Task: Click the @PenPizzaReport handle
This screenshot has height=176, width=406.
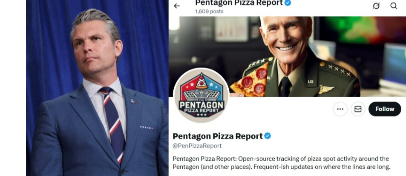Action: coord(197,146)
